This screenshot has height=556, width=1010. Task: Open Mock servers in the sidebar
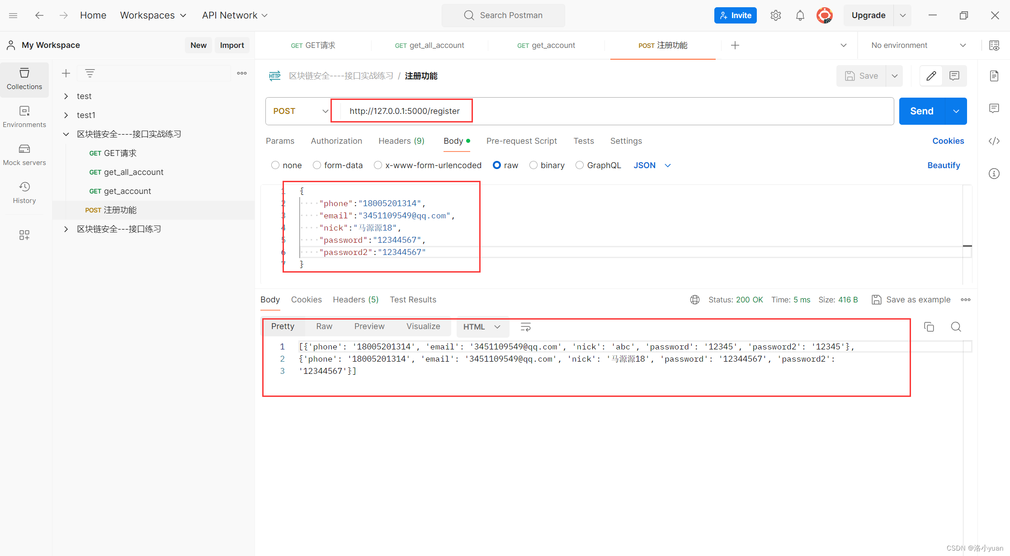[24, 155]
